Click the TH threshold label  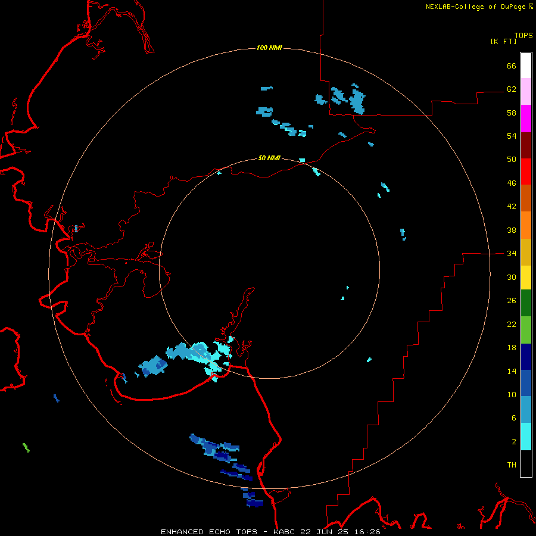click(512, 465)
